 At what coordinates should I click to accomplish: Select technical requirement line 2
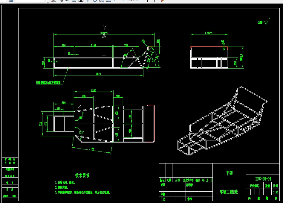(x=62, y=187)
